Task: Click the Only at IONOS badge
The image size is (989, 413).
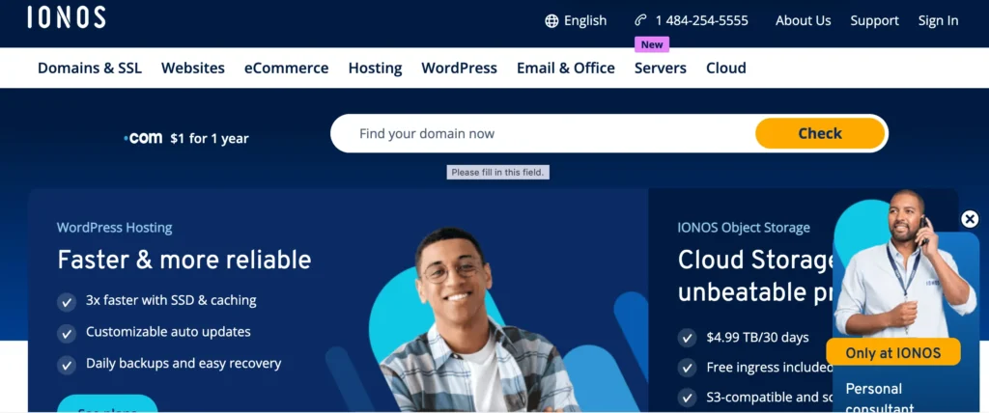Action: click(893, 352)
